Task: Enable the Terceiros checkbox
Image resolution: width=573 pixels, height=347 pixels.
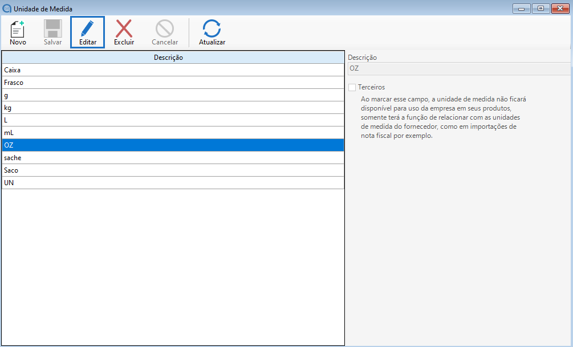Action: point(352,87)
